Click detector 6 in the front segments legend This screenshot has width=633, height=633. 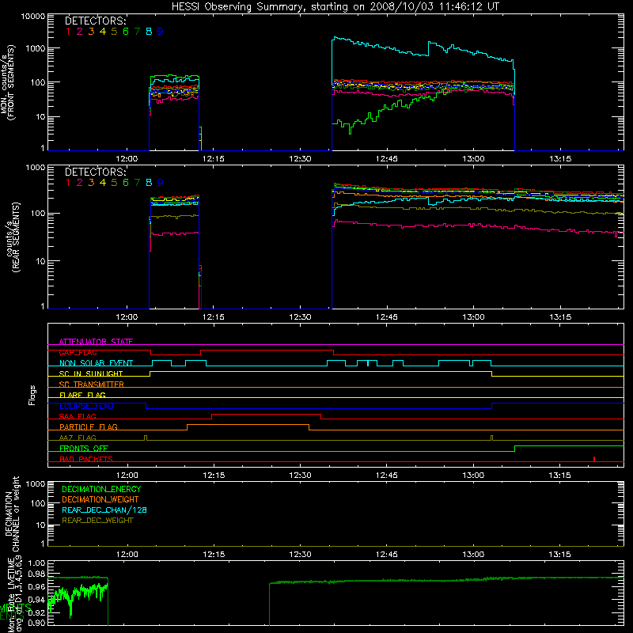click(x=126, y=32)
